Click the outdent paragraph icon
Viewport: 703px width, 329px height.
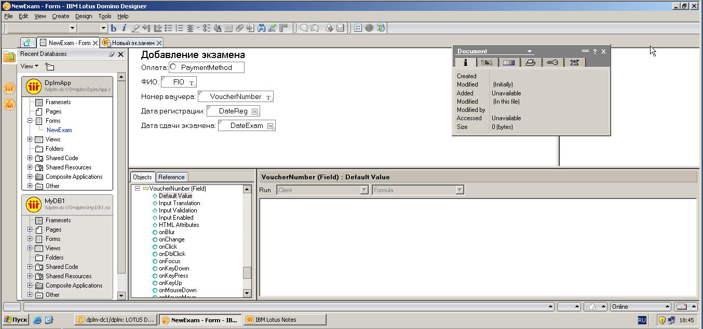157,28
